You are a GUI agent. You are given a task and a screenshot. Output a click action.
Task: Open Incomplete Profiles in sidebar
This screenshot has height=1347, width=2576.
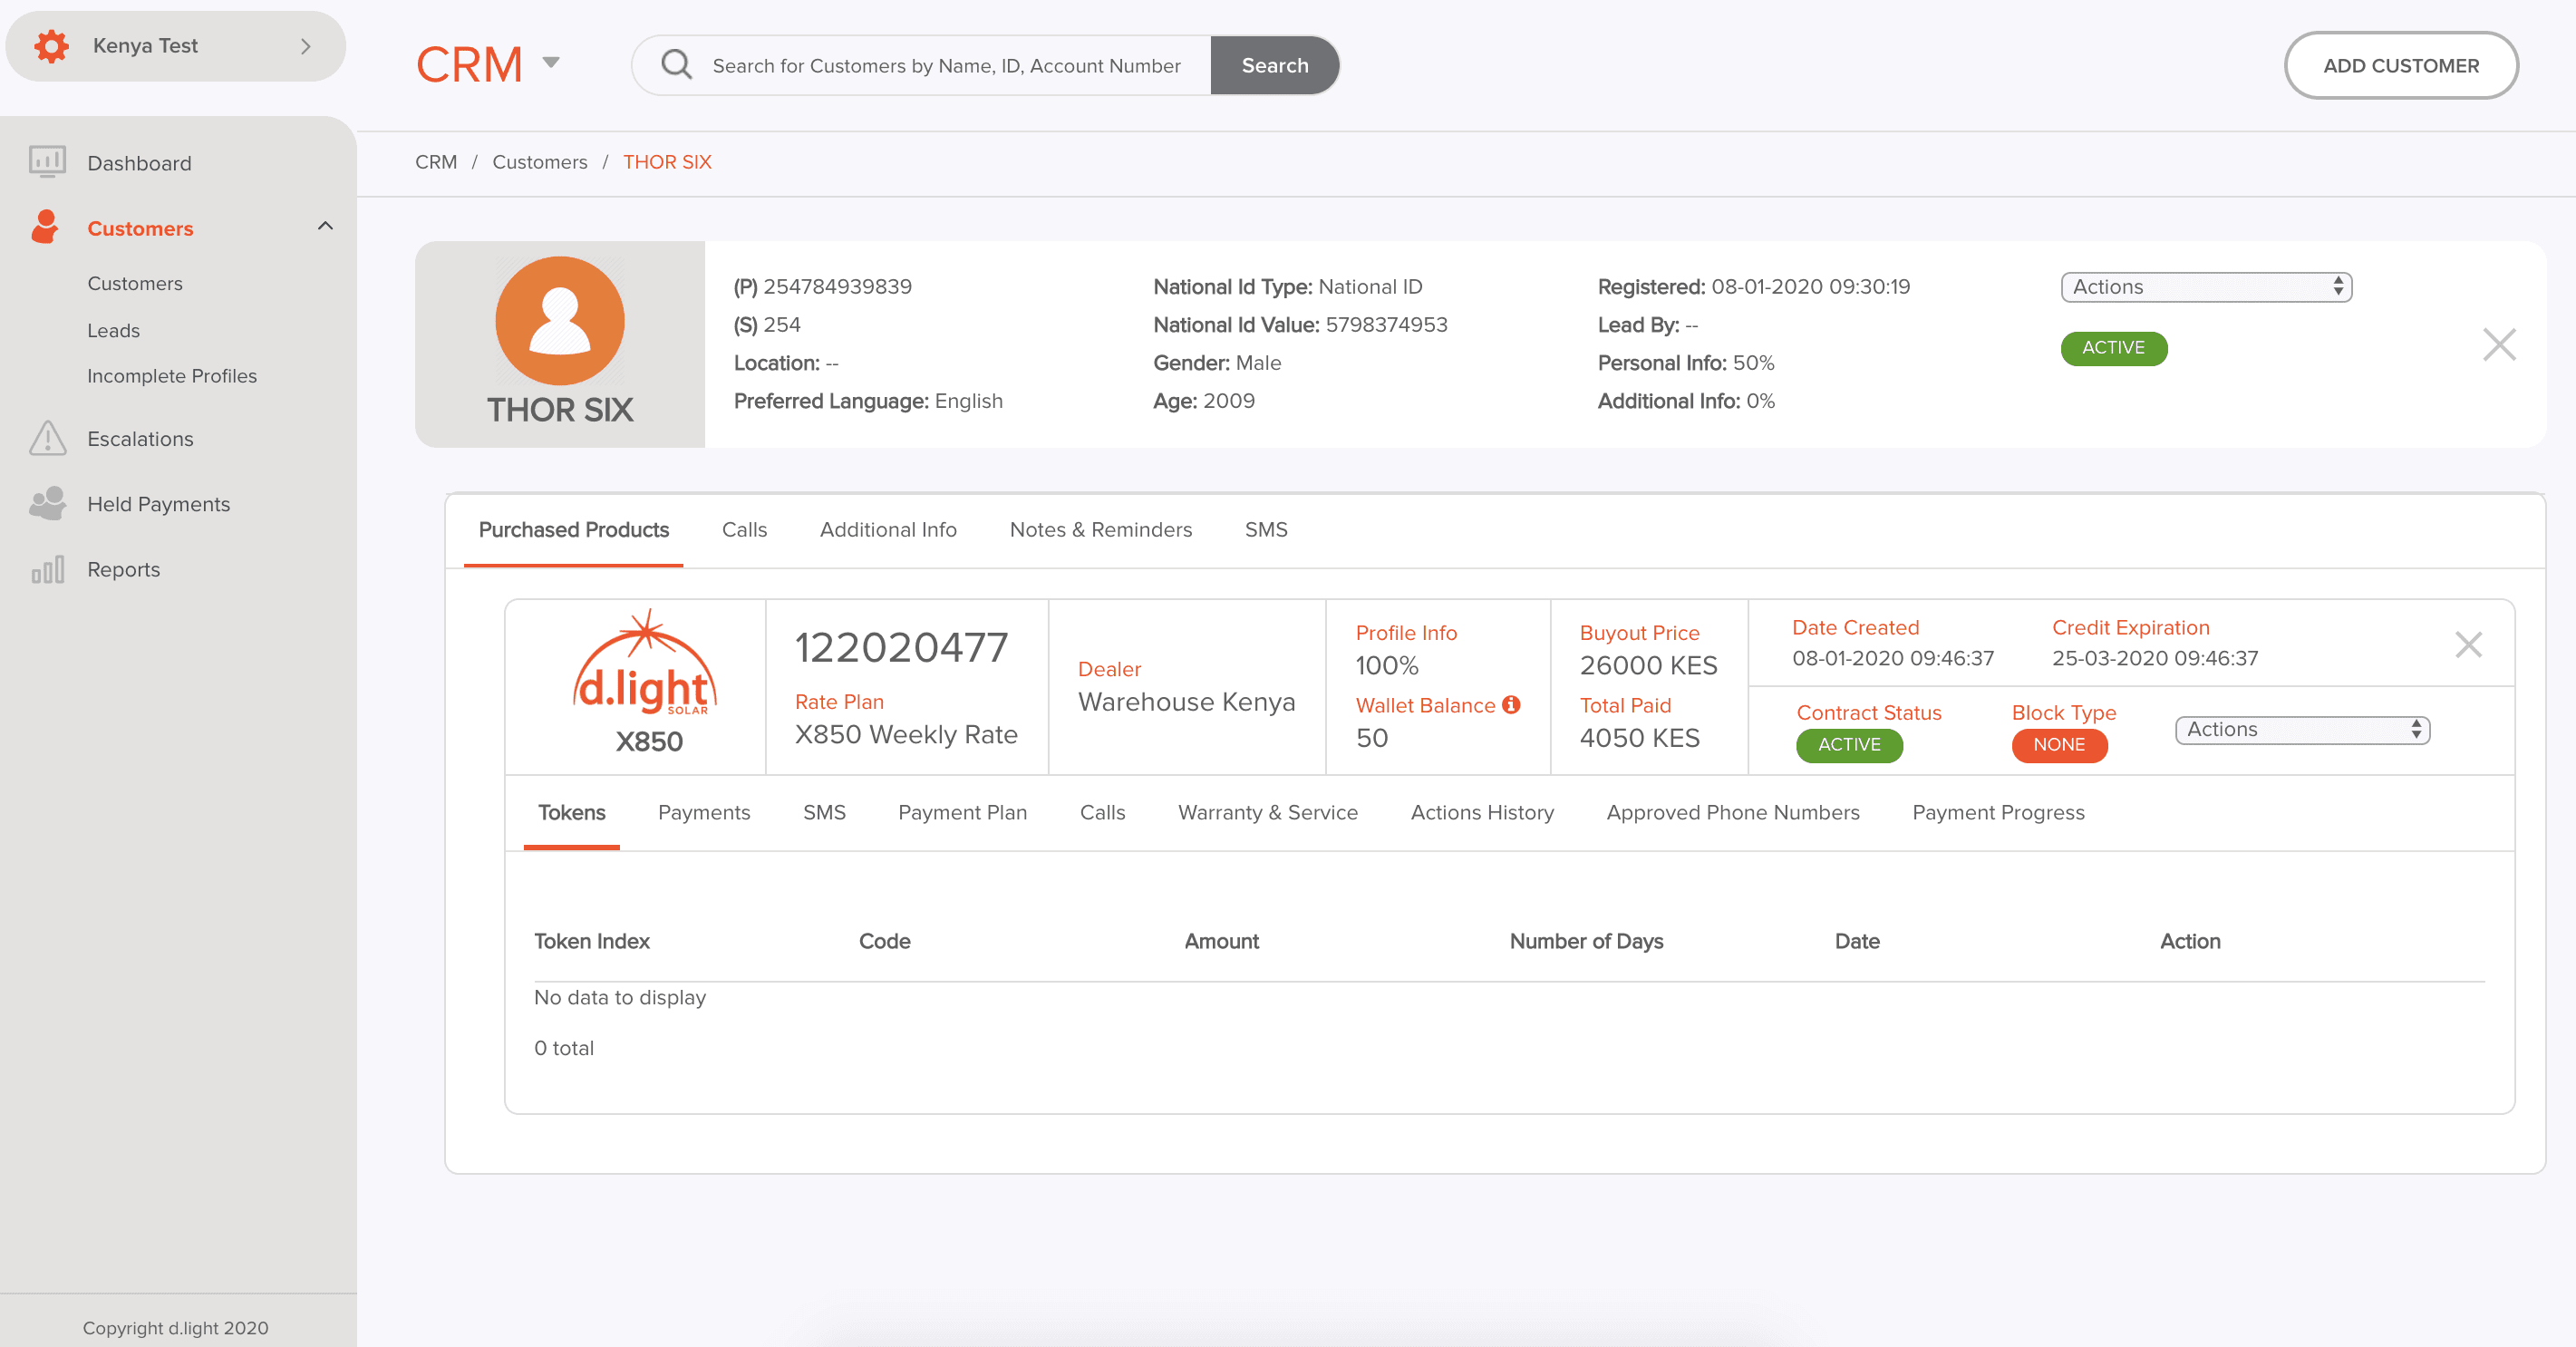click(x=172, y=376)
